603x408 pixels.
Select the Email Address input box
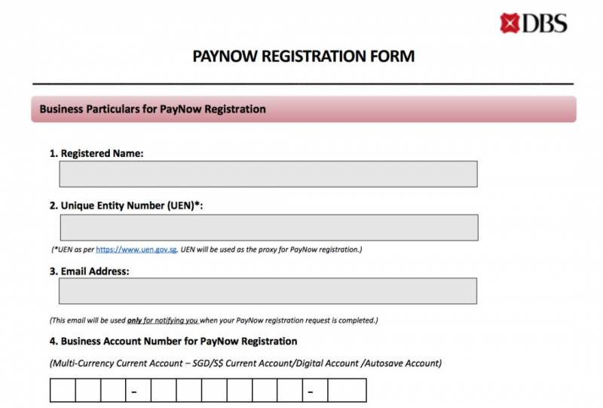coord(268,290)
